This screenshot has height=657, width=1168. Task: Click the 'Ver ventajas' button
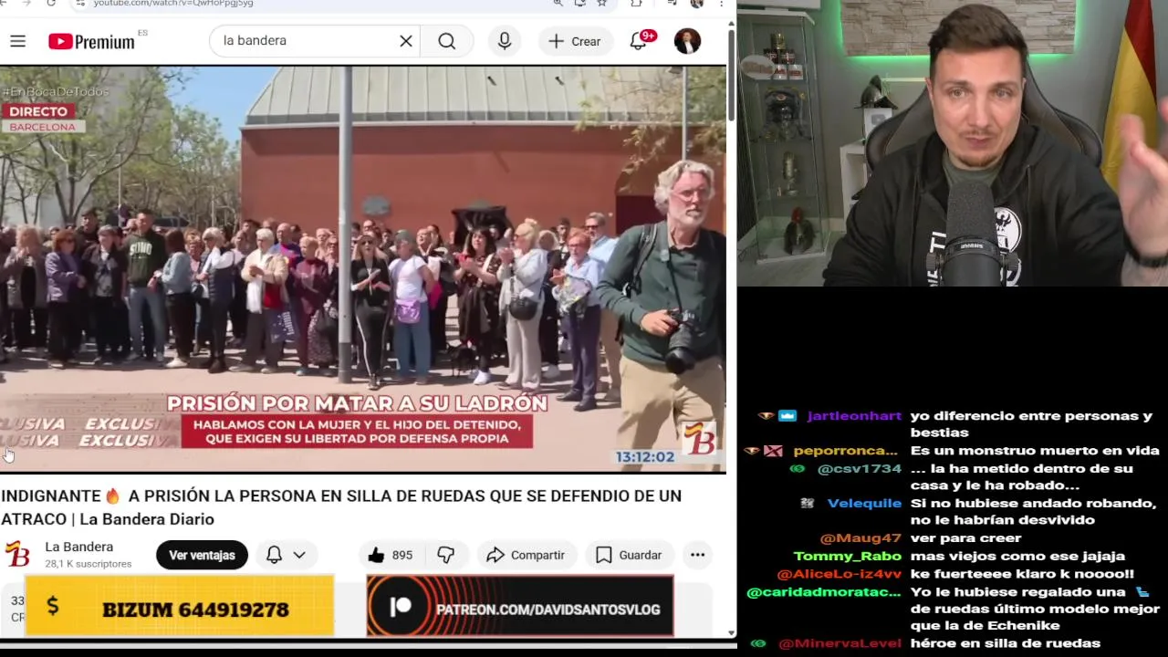202,555
